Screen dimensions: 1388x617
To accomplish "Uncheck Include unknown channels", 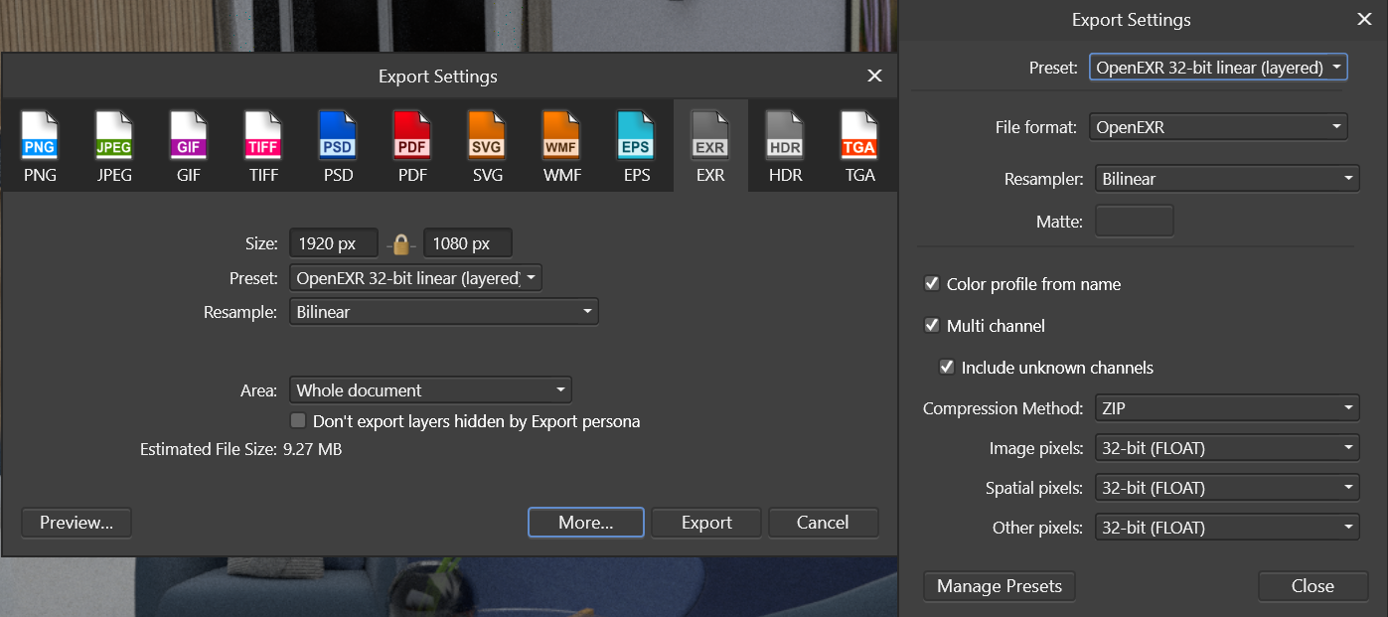I will coord(947,367).
